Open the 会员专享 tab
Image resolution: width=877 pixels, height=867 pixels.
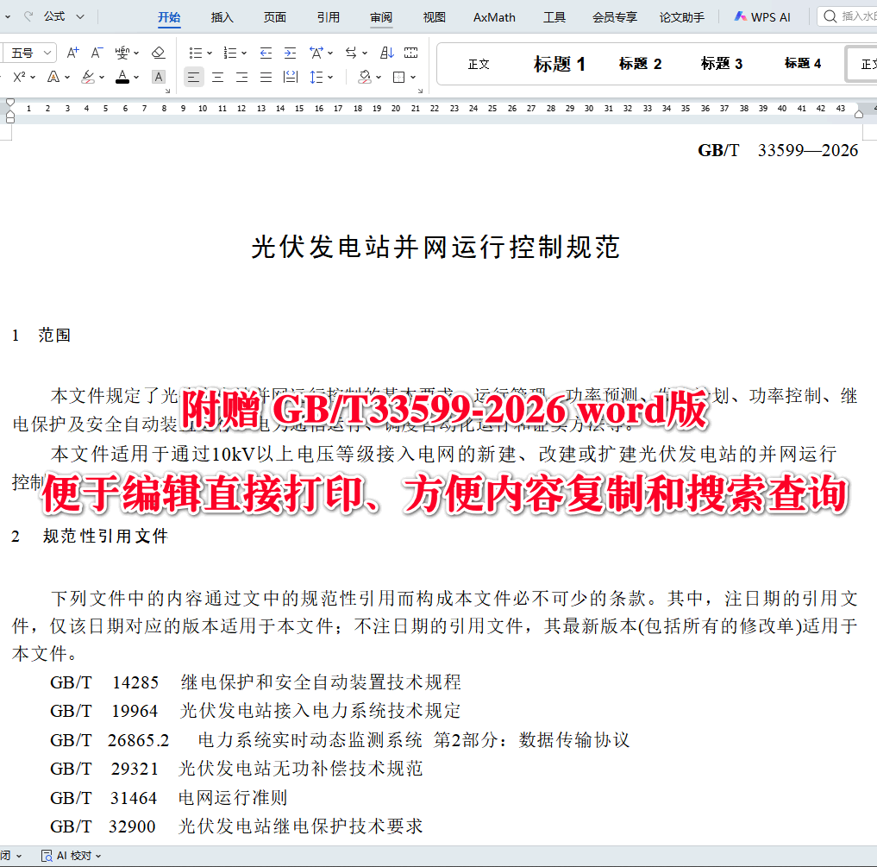tap(615, 17)
